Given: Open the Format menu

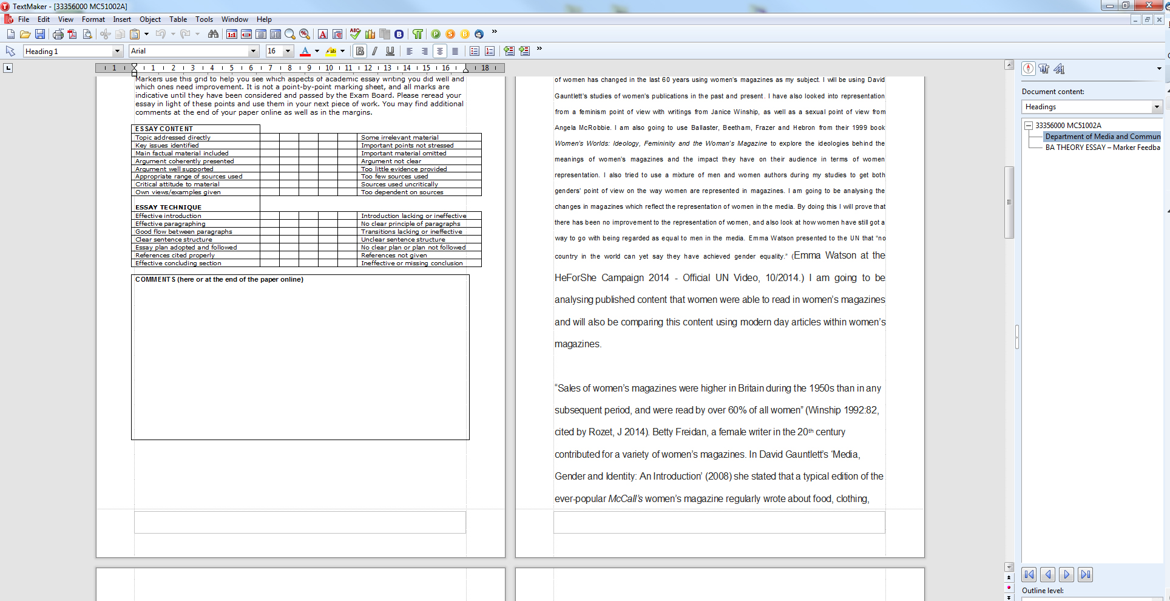Looking at the screenshot, I should (93, 19).
